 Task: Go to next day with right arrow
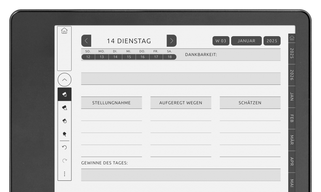[171, 41]
